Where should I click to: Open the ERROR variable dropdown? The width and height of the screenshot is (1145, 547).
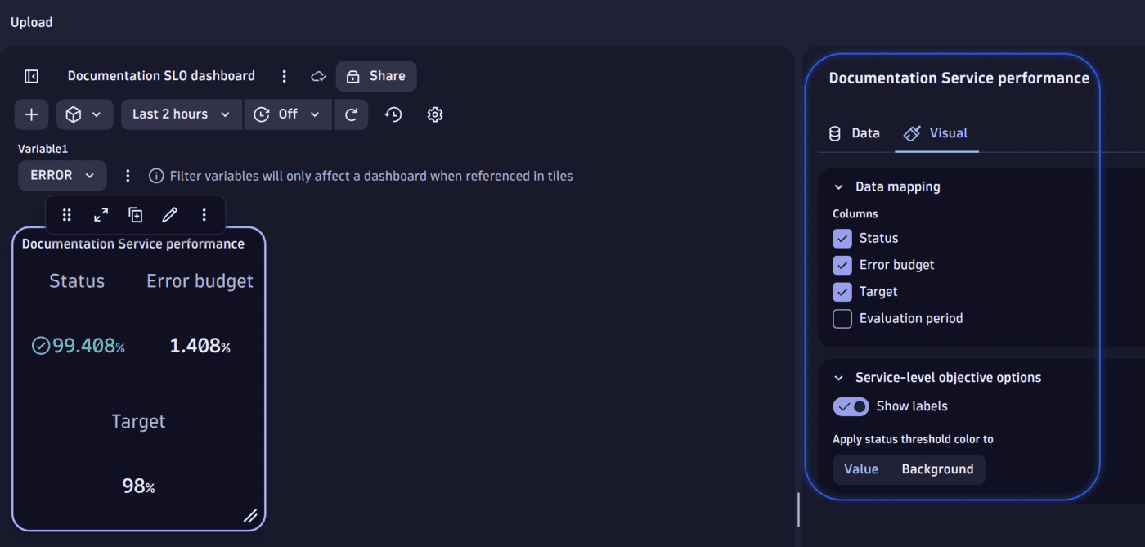tap(62, 175)
